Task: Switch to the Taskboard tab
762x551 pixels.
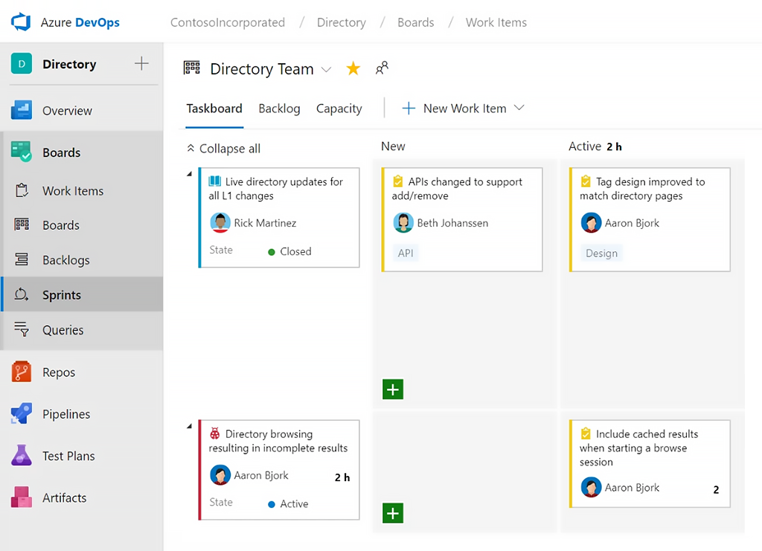Action: click(x=214, y=109)
